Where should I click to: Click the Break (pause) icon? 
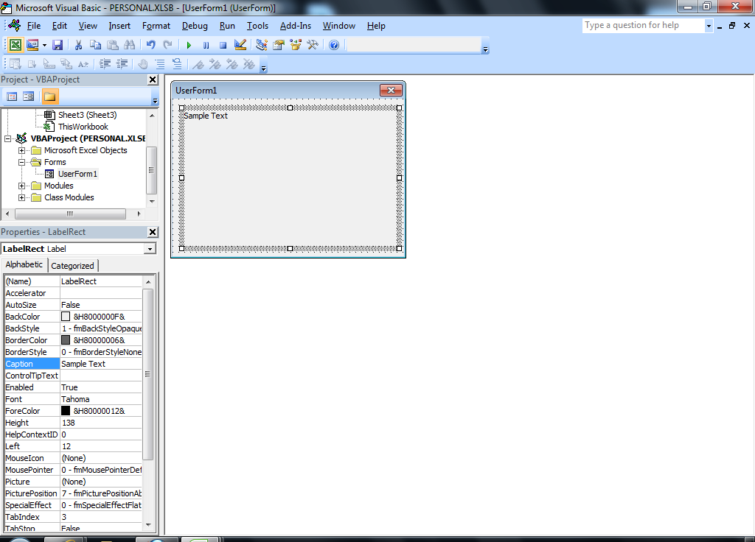206,45
